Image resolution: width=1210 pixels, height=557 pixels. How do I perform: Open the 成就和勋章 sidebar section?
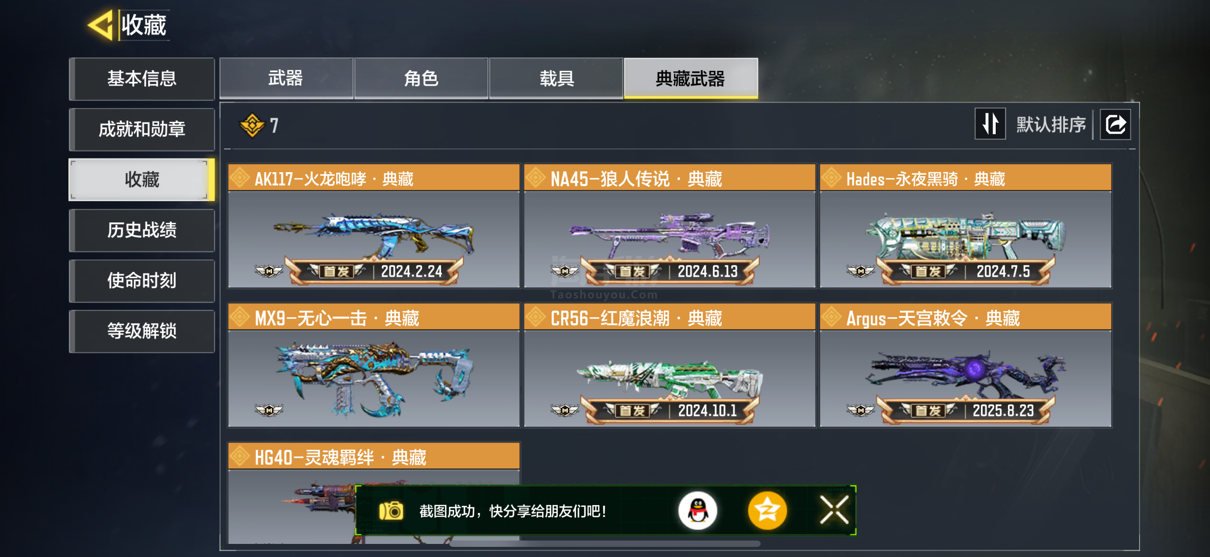[x=142, y=129]
